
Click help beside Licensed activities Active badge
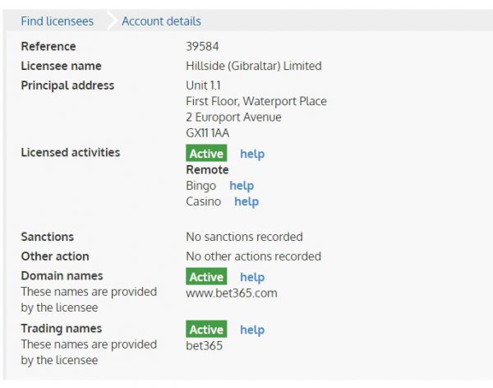[x=252, y=154]
